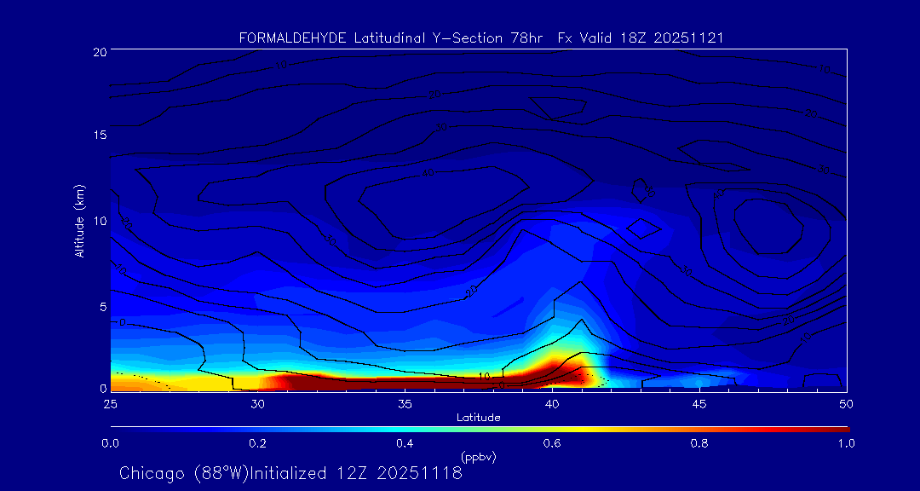Select the altitude axis tick label 0
This screenshot has height=491, width=920.
click(103, 388)
